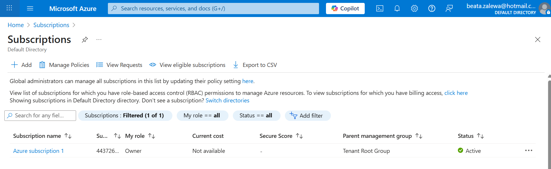The image size is (551, 169).
Task: Launch Cloud Shell from top bar
Action: [x=380, y=8]
